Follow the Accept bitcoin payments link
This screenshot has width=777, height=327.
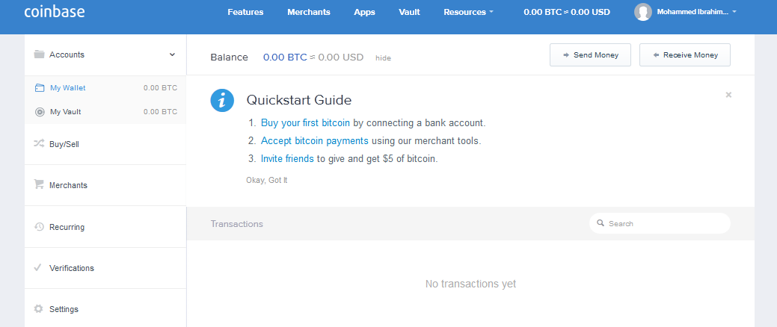315,141
